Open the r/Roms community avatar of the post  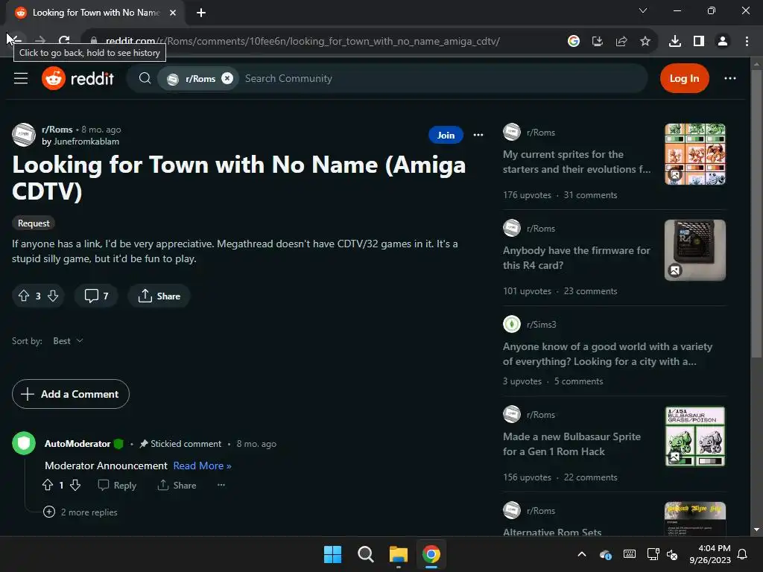pos(24,136)
